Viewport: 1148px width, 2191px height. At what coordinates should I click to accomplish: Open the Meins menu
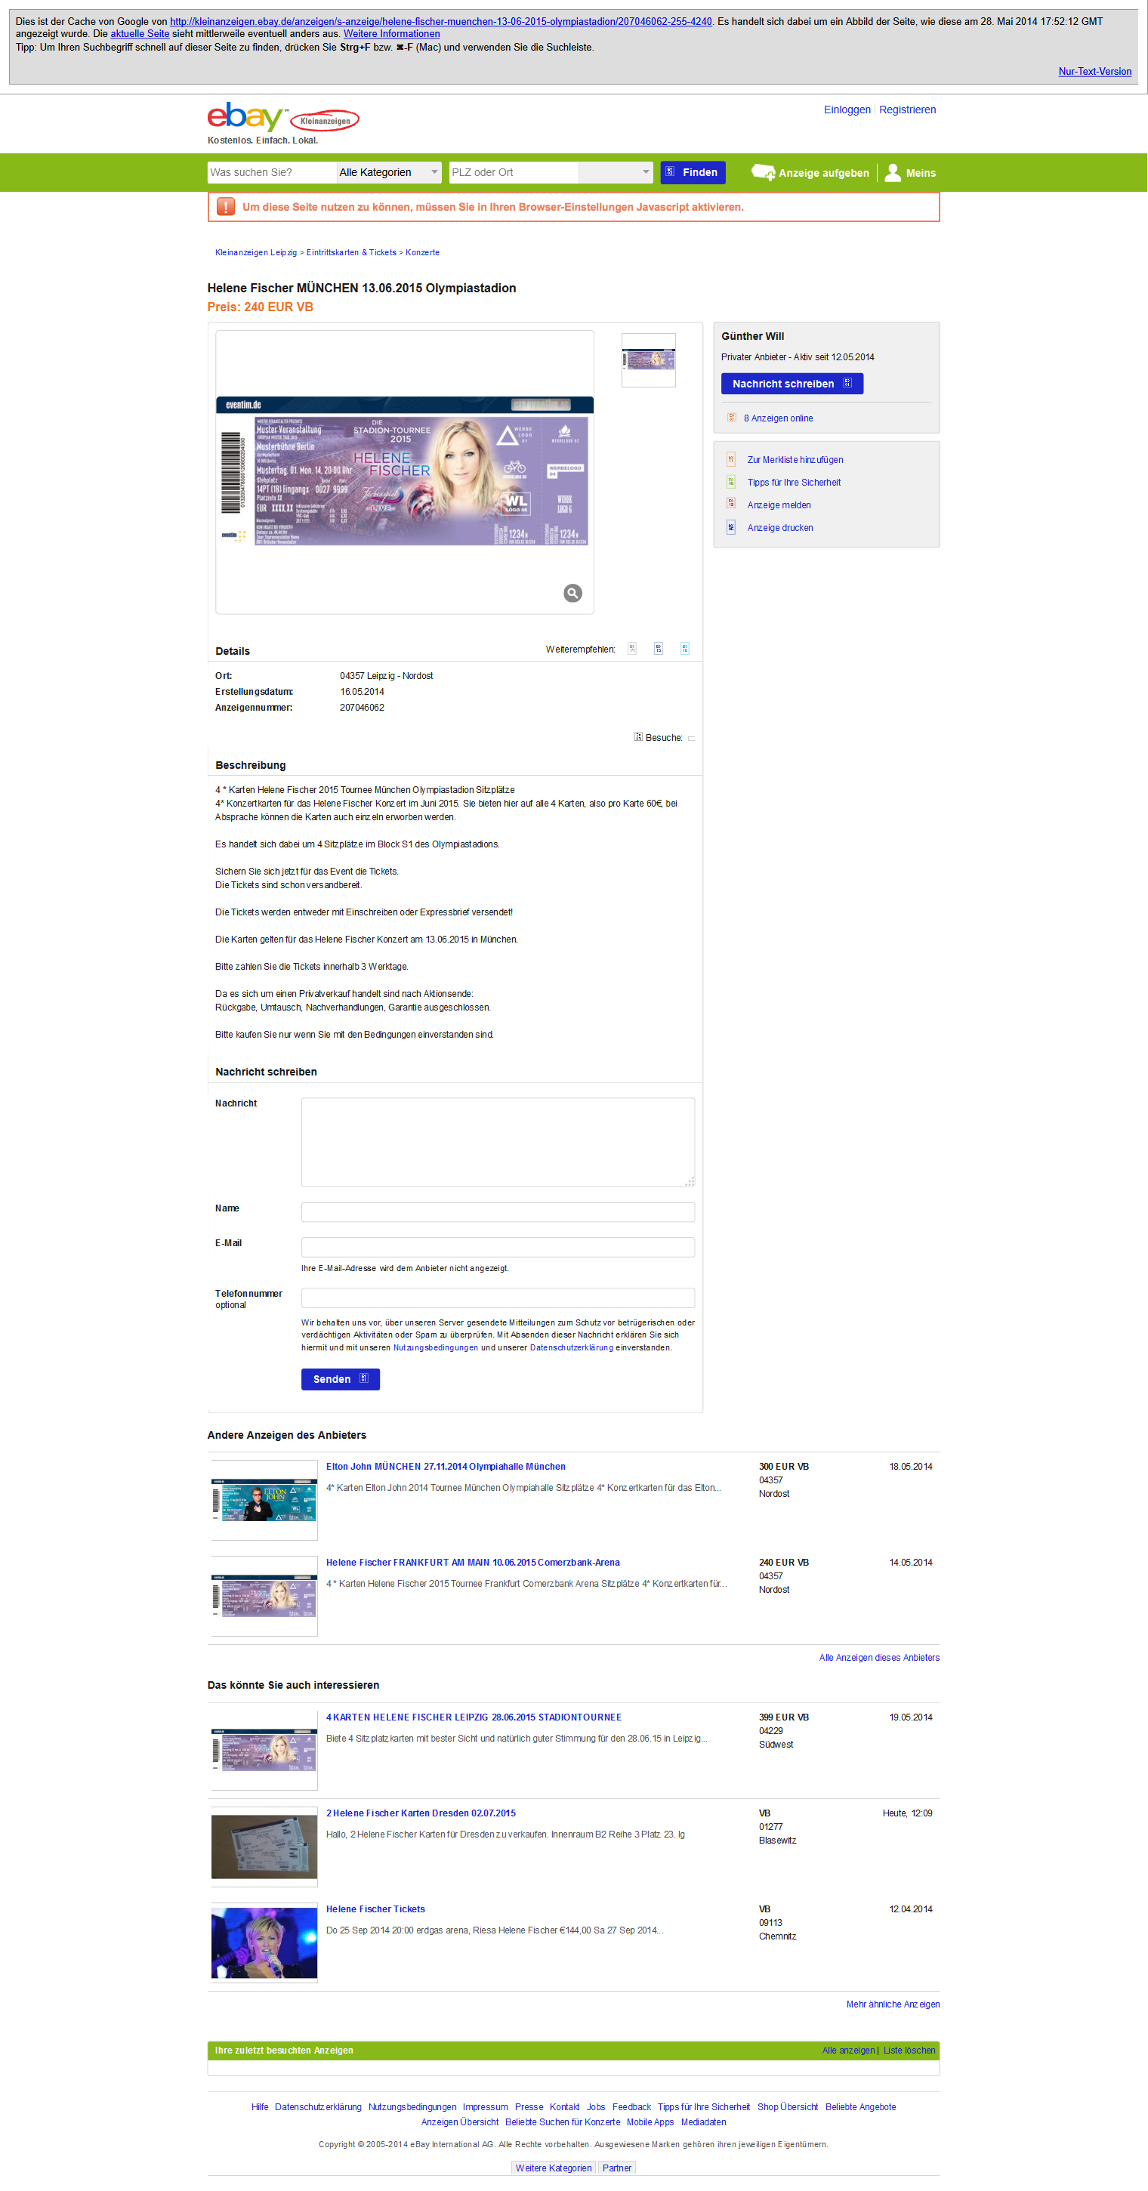(920, 173)
